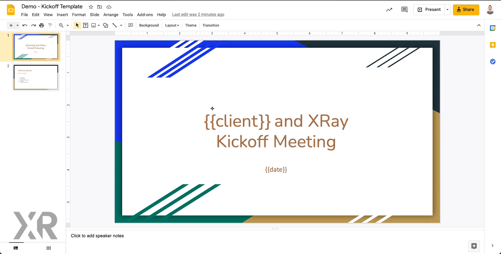Open the Add-ons menu
Screen dimensions: 501x254
tap(145, 15)
